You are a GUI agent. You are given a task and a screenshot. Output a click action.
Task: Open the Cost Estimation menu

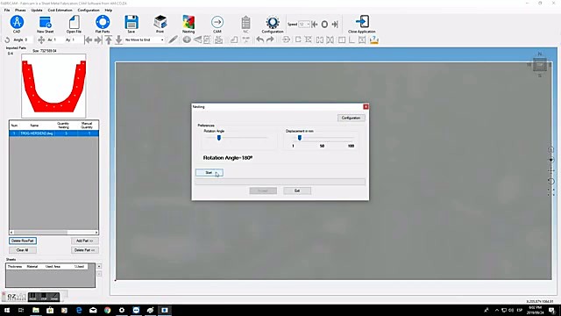point(60,10)
